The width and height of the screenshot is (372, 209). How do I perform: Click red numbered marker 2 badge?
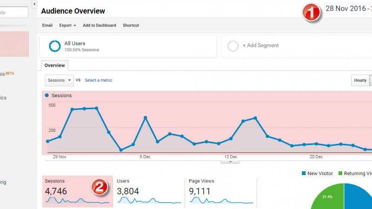[100, 187]
